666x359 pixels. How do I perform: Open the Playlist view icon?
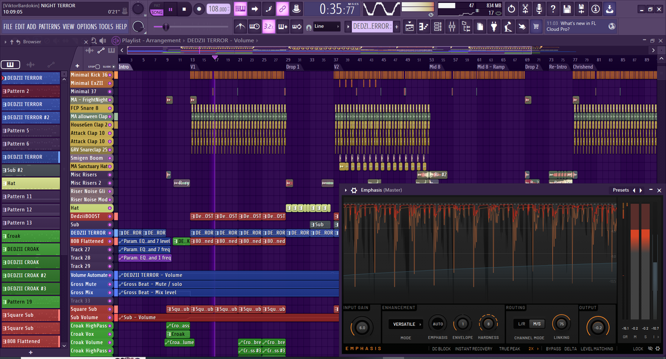409,26
